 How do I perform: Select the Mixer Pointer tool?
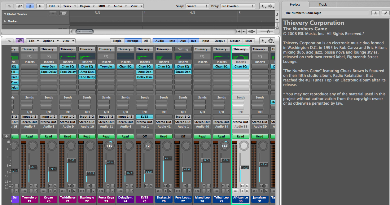click(263, 41)
